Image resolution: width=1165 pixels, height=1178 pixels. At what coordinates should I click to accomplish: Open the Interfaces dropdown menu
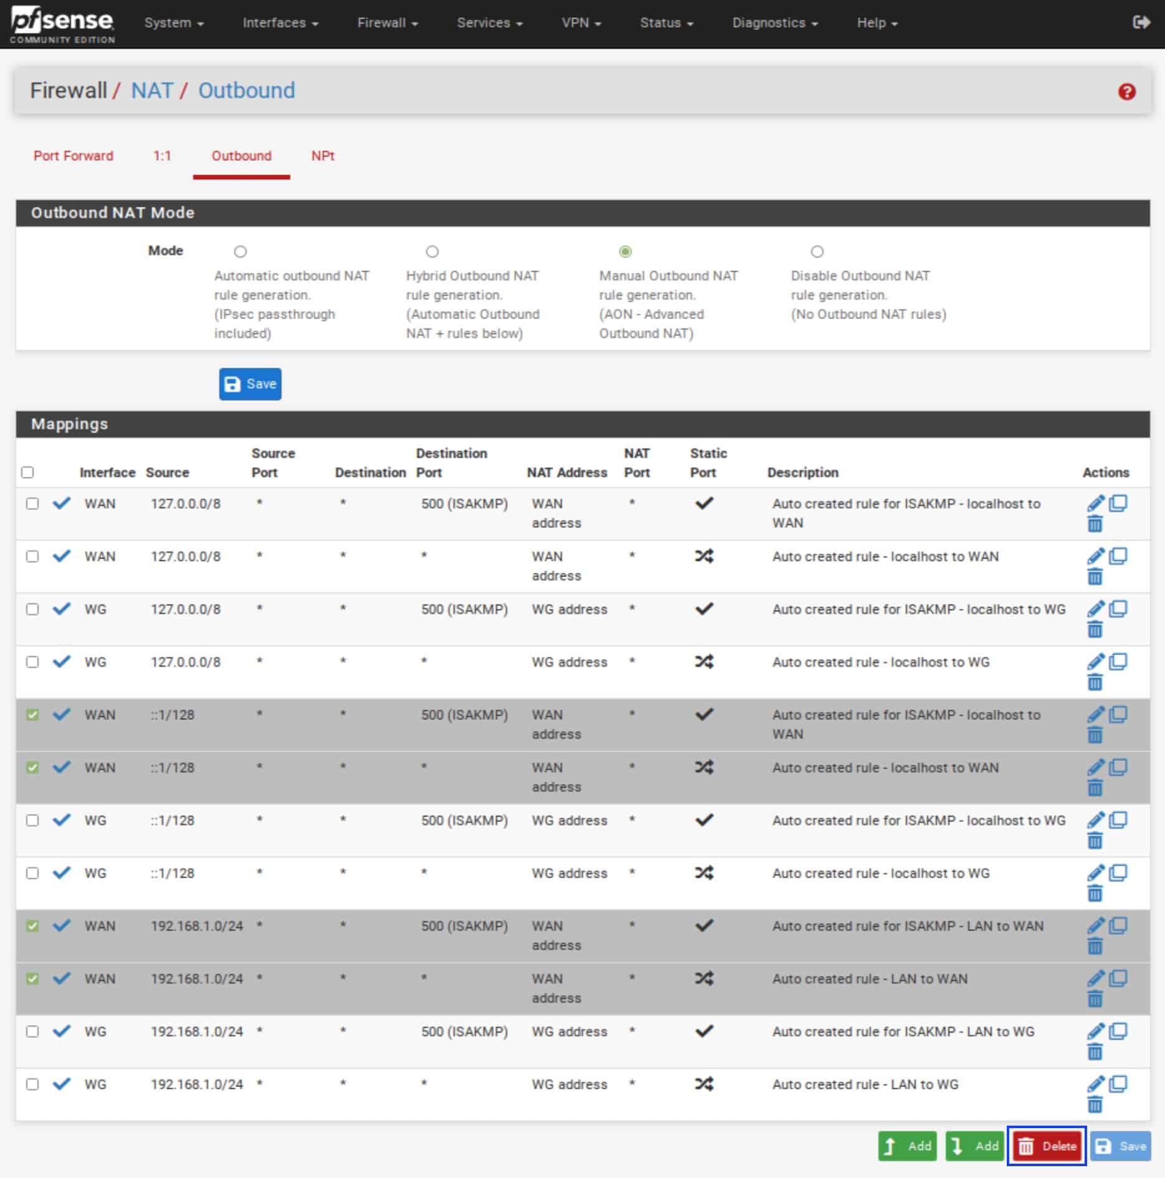coord(280,23)
